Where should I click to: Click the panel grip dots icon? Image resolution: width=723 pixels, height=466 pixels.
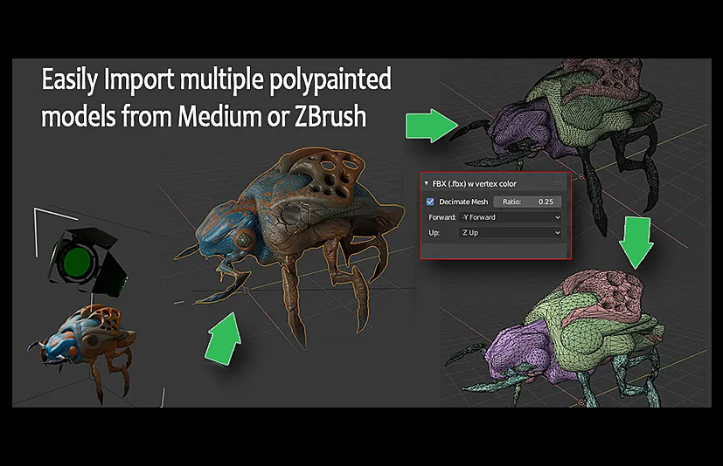point(559,183)
